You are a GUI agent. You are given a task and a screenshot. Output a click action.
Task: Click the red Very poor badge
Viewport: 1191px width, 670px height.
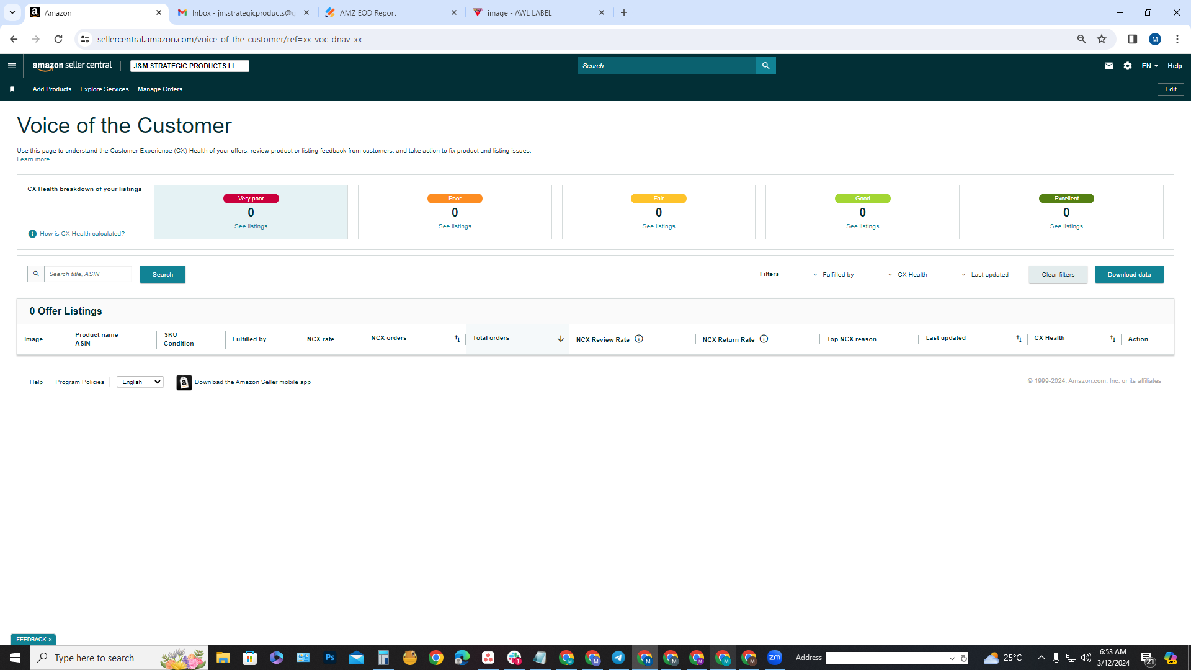click(x=251, y=199)
